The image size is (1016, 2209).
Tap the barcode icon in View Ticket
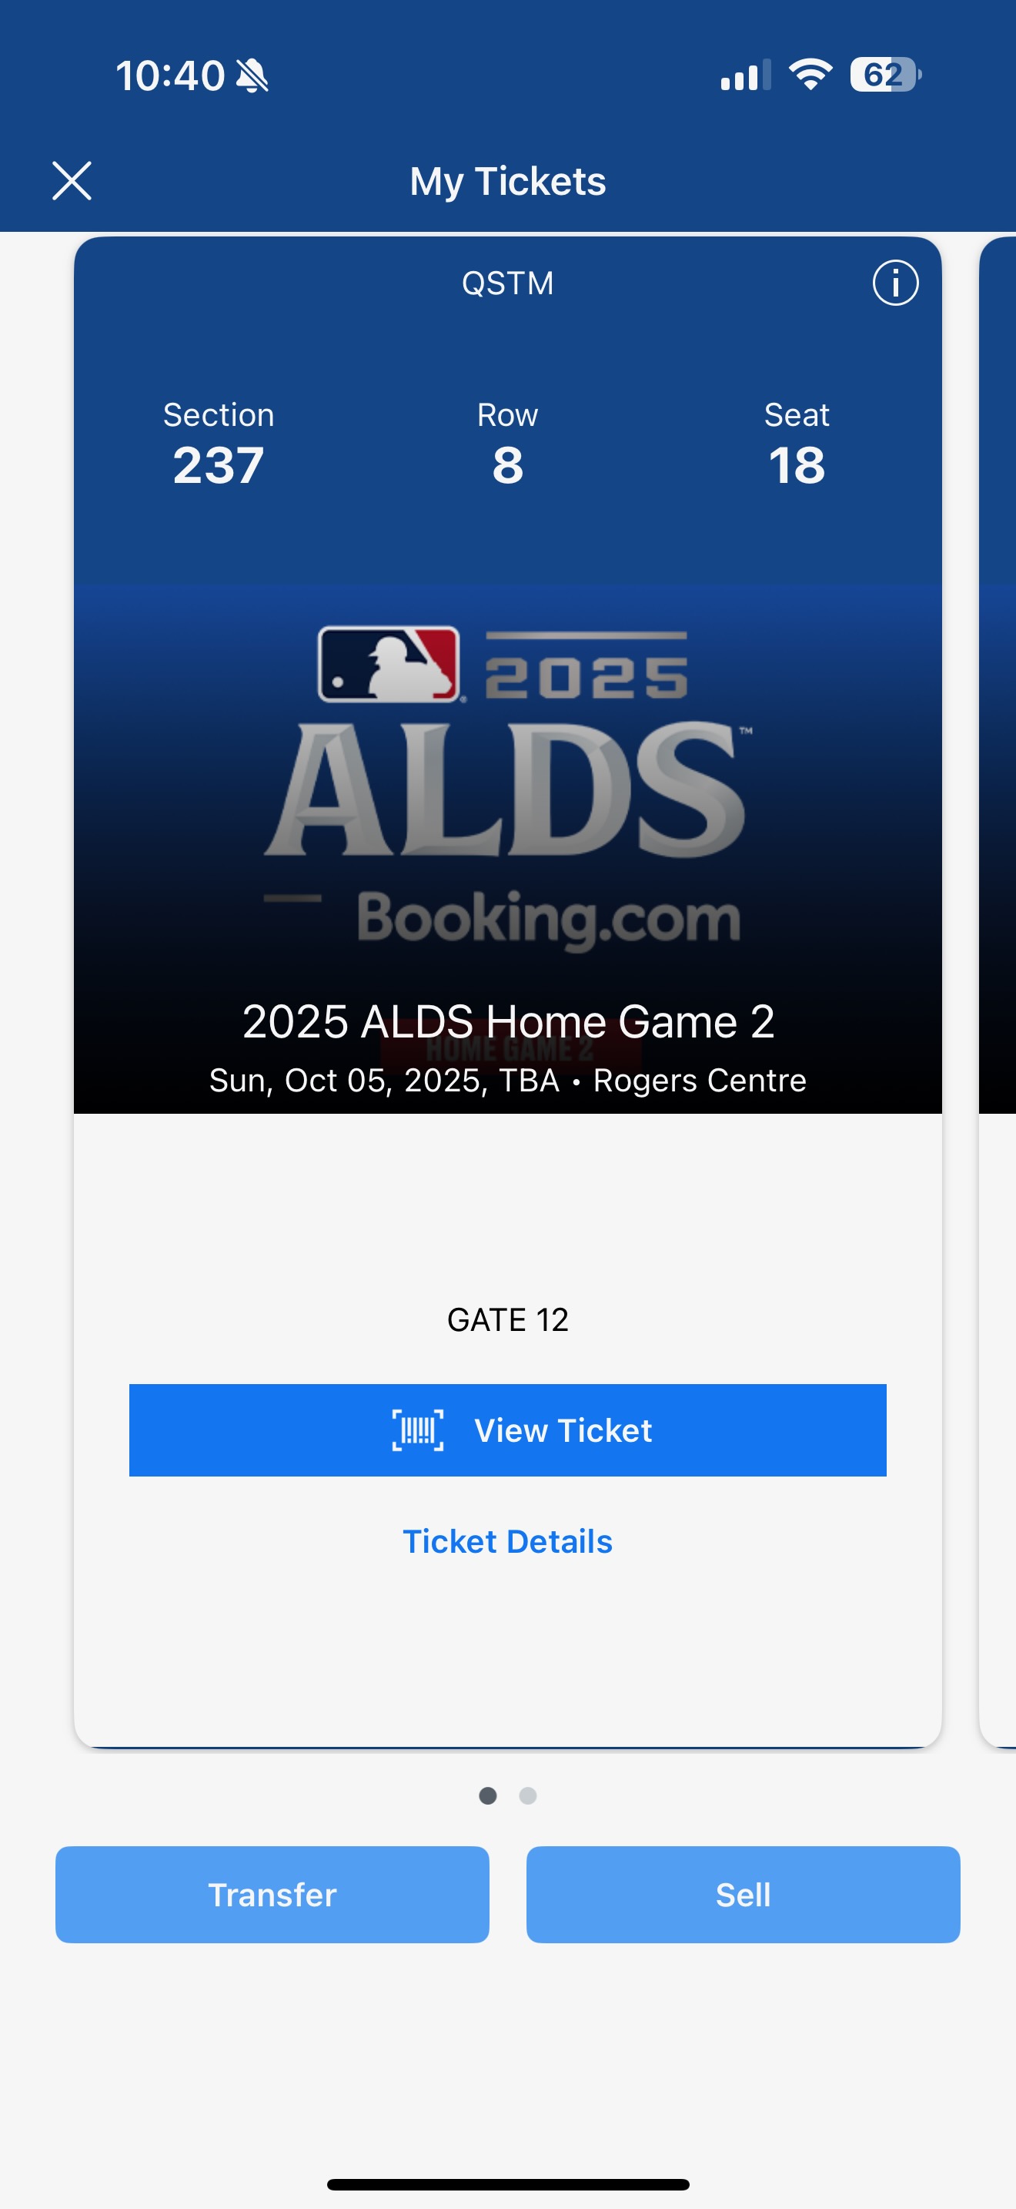pos(418,1430)
